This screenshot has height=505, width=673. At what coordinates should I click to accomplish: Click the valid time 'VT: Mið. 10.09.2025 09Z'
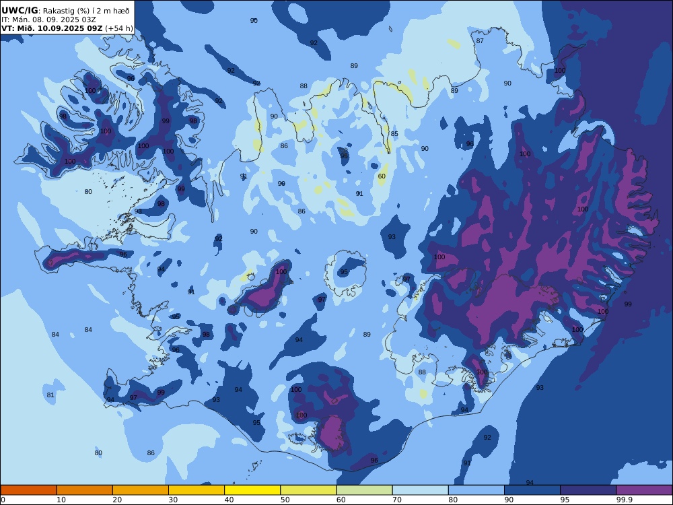pos(52,28)
